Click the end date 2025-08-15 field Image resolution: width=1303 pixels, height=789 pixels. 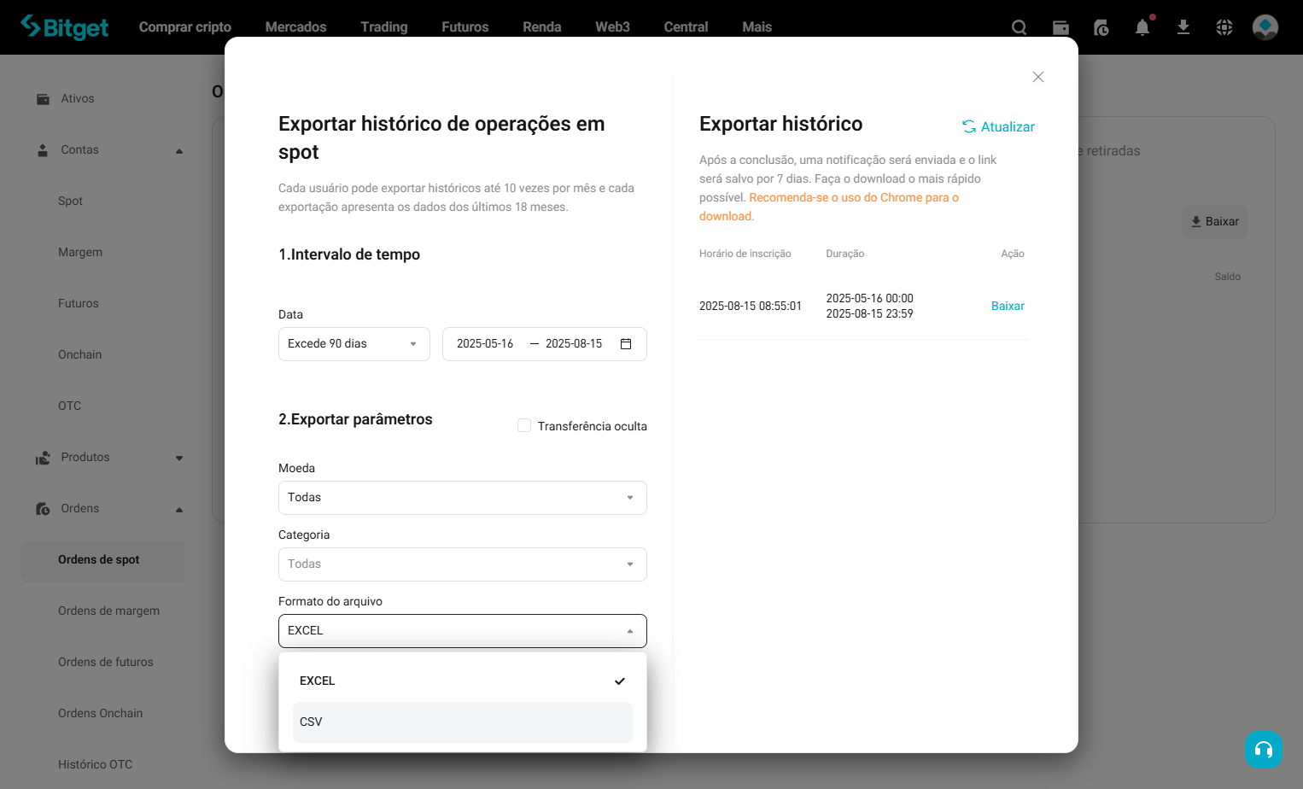click(574, 344)
